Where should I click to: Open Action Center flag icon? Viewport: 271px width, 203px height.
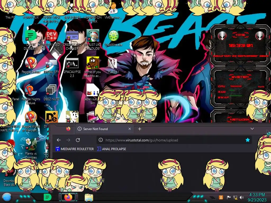(x=228, y=197)
